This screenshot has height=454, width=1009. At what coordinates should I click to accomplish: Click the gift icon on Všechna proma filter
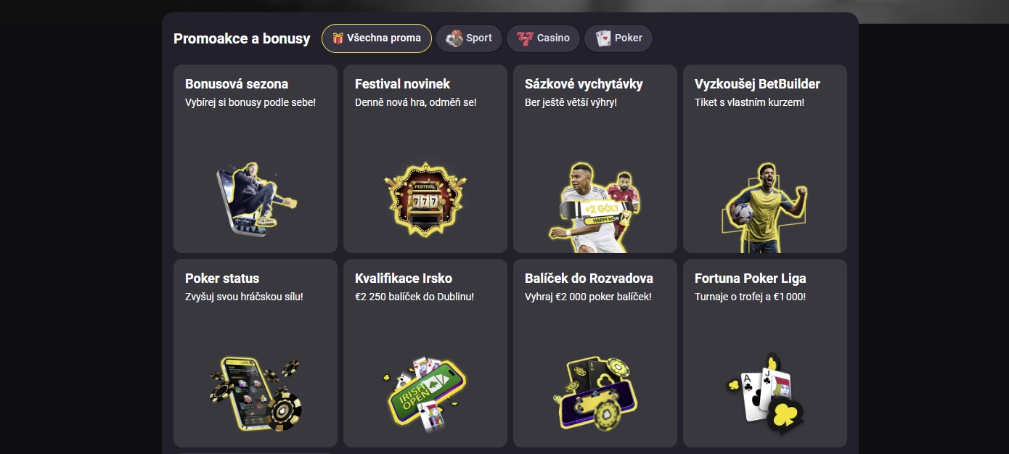[x=337, y=38]
